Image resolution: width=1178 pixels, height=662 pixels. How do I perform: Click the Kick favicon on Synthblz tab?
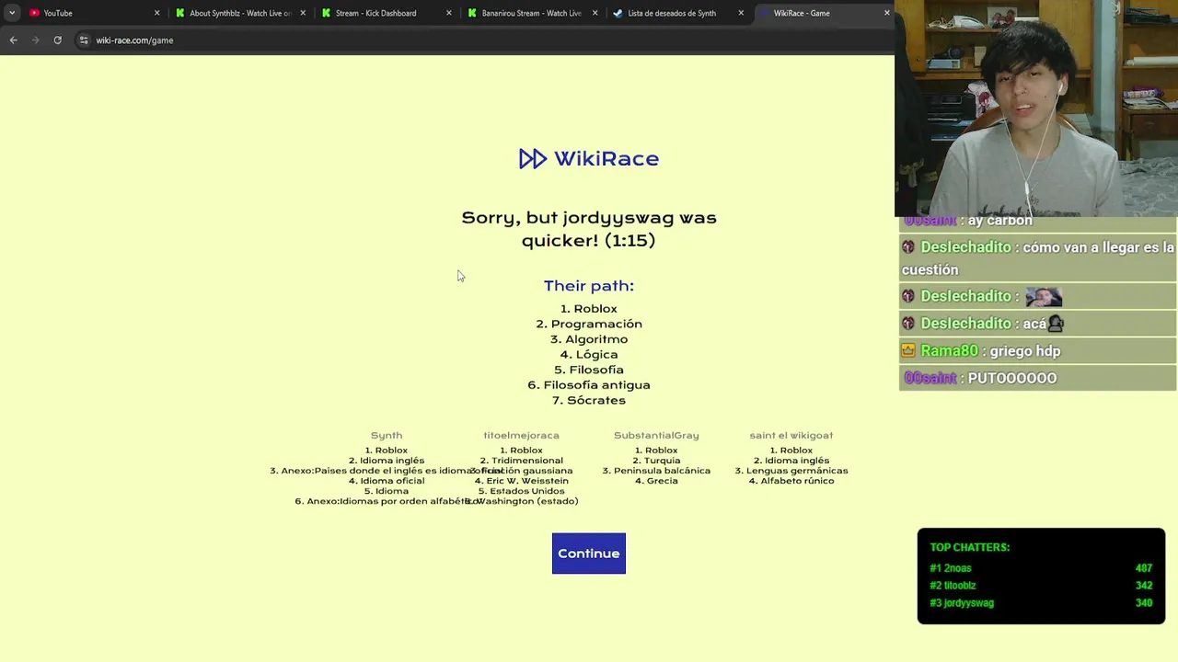tap(180, 13)
